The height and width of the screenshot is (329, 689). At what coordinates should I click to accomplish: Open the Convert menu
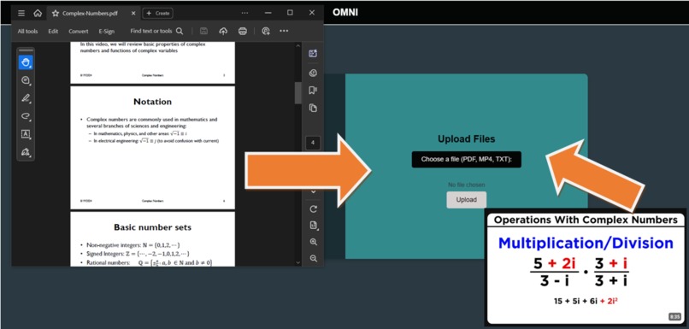tap(78, 31)
